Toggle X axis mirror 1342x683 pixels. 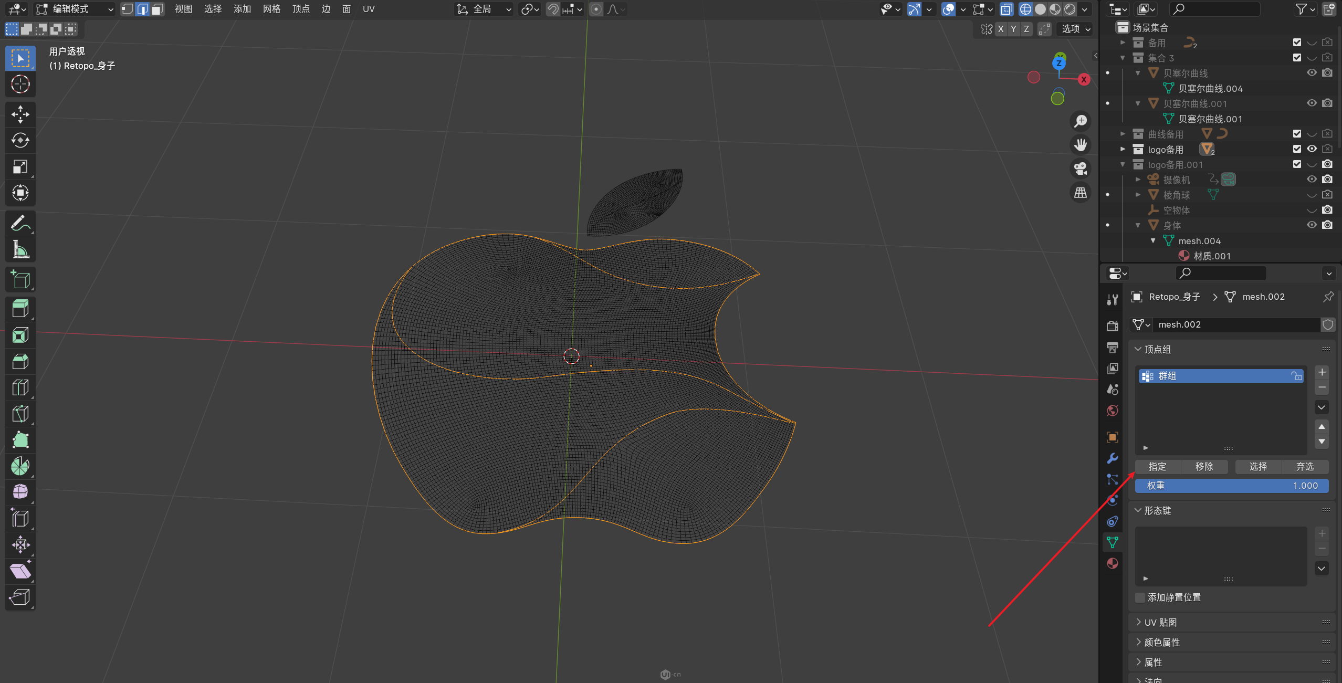tap(1001, 29)
